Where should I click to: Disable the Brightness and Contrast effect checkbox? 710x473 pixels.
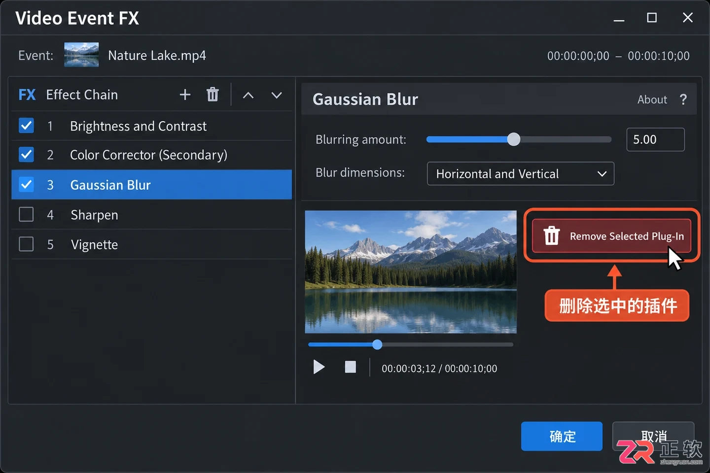click(x=26, y=126)
